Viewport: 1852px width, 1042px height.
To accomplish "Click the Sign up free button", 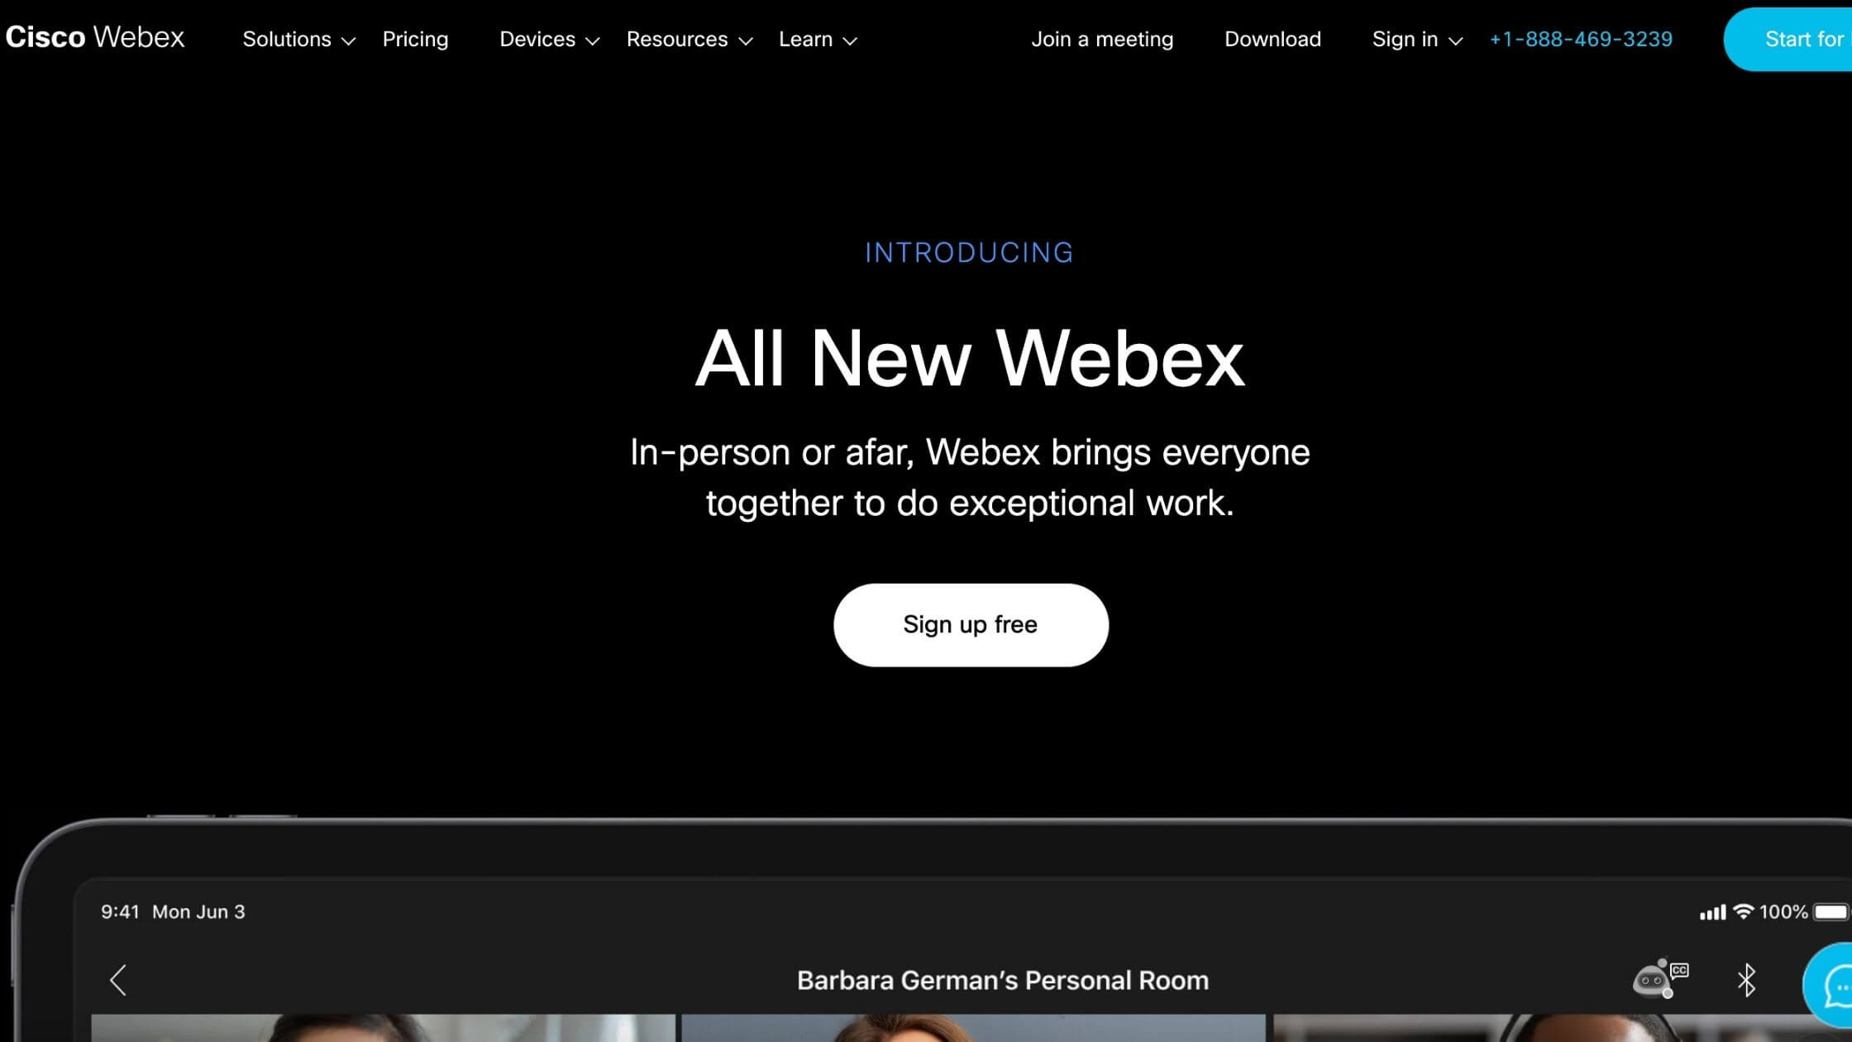I will click(969, 624).
